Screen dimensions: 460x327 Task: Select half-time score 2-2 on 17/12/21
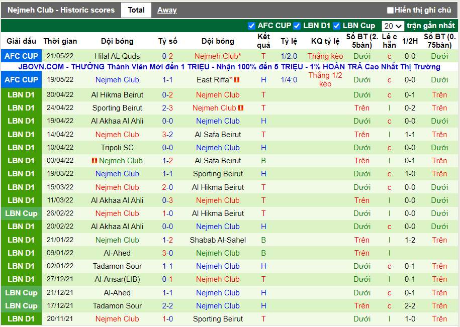[x=410, y=306]
